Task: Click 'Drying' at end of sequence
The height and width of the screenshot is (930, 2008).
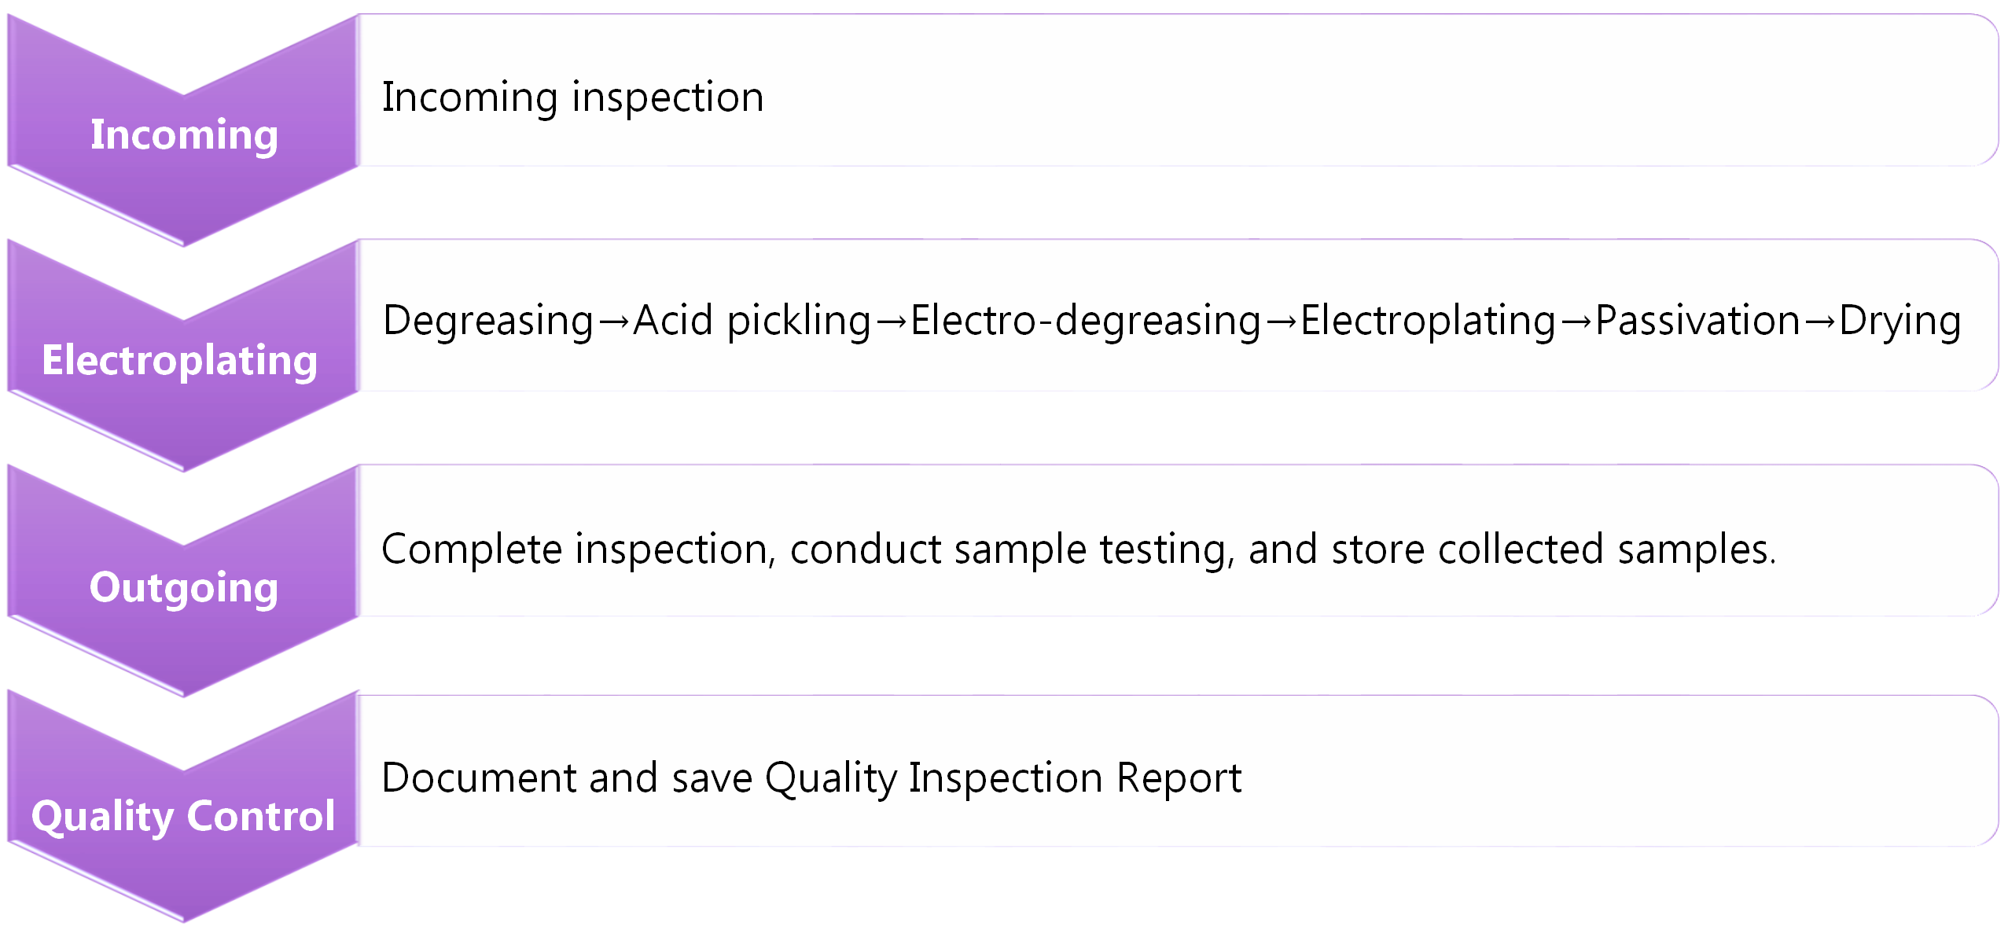Action: point(1900,322)
